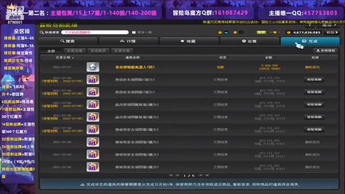The image size is (345, 194).
Task: Click the meso coin icon beside balance
Action: coord(289,32)
